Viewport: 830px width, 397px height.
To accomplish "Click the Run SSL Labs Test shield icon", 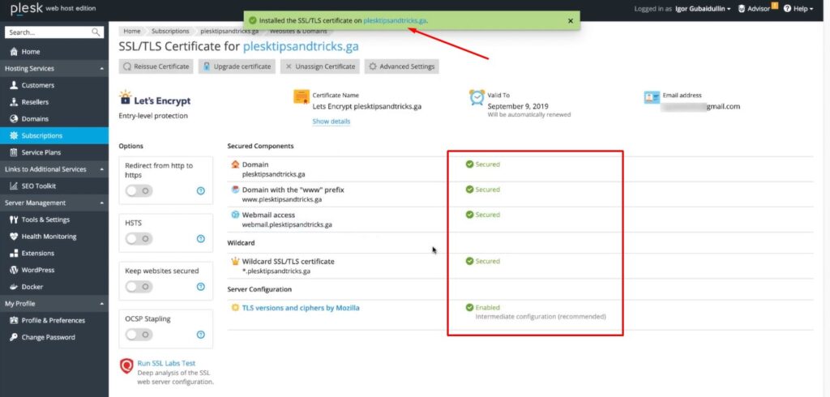I will click(126, 366).
